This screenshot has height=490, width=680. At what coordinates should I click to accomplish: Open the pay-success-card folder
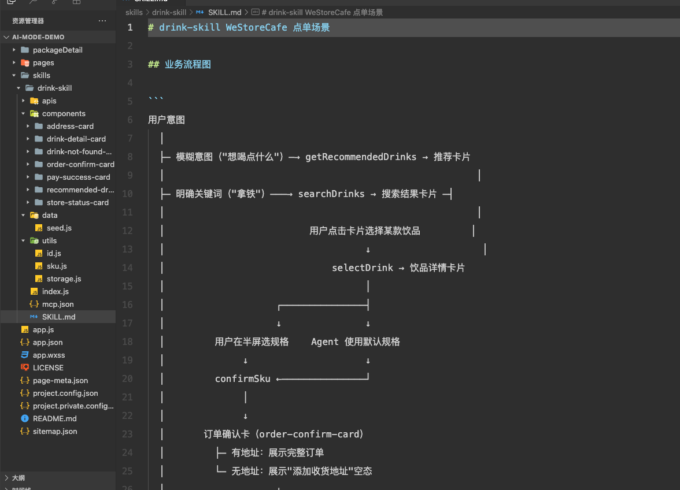[x=79, y=177]
